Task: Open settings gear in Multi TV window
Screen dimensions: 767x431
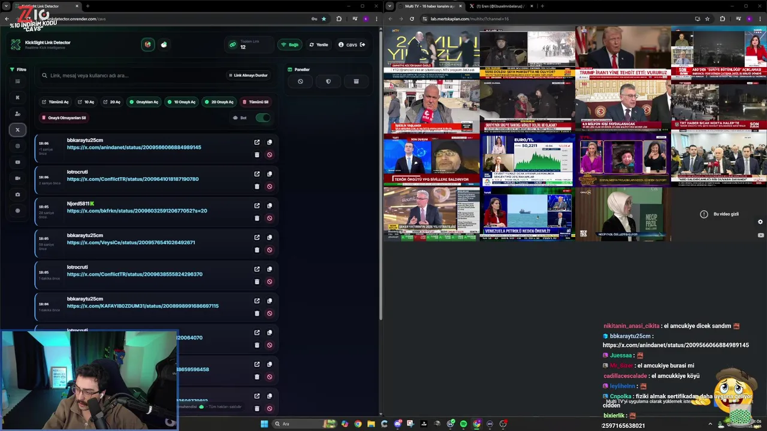Action: (x=760, y=221)
